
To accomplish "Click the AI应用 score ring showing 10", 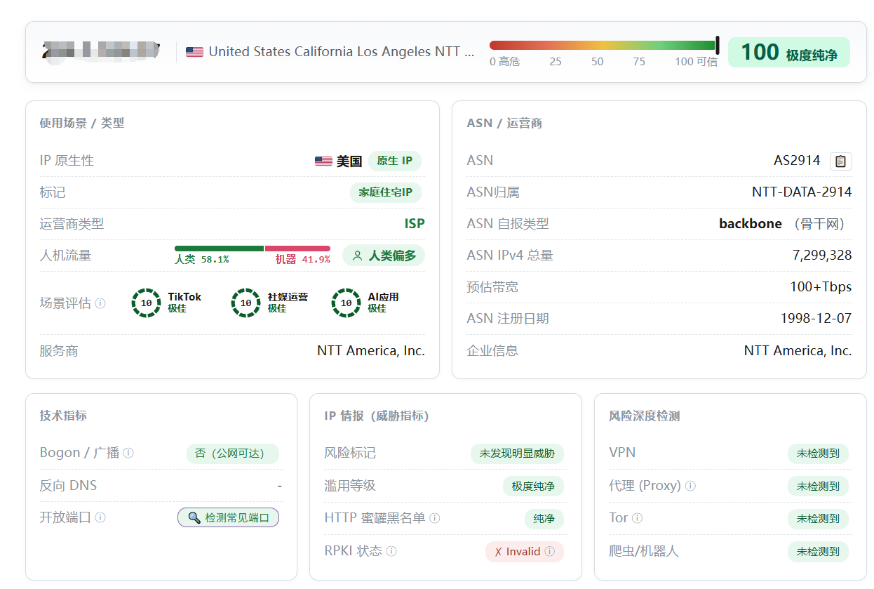I will [x=346, y=303].
